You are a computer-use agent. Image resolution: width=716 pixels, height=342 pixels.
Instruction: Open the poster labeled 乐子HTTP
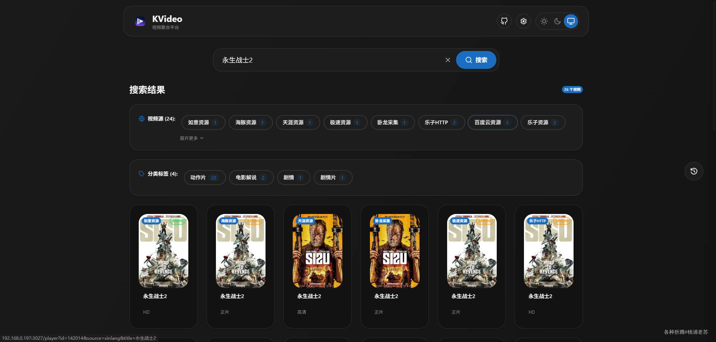pos(549,251)
